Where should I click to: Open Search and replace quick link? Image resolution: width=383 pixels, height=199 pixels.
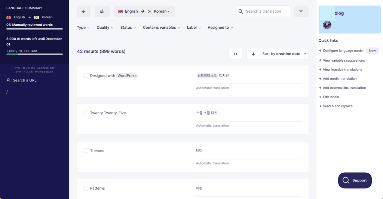pos(335,106)
